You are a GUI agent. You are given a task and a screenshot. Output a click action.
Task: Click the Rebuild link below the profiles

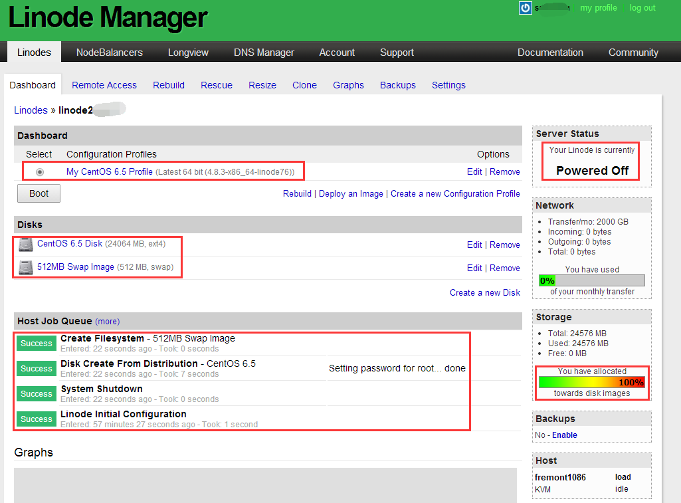tap(297, 194)
